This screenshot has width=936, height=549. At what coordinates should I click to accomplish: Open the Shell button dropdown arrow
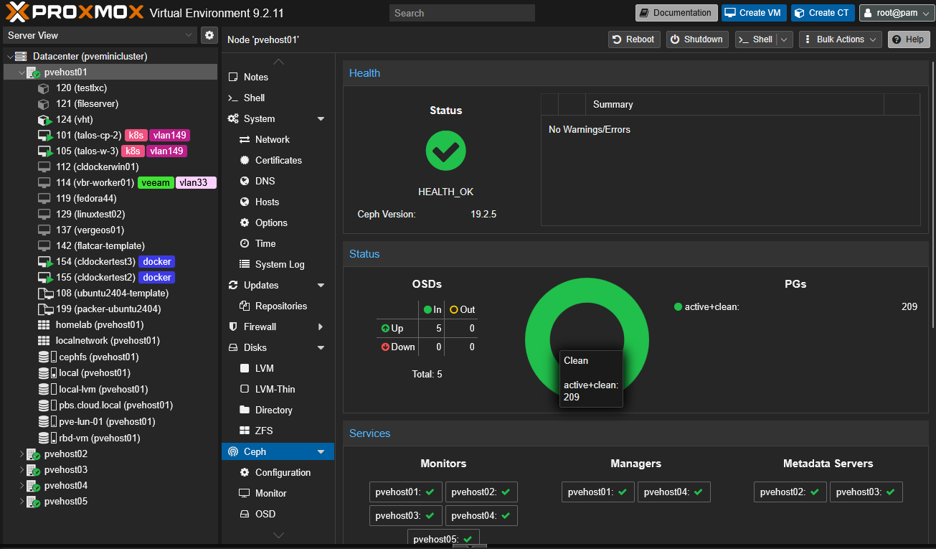click(x=785, y=39)
